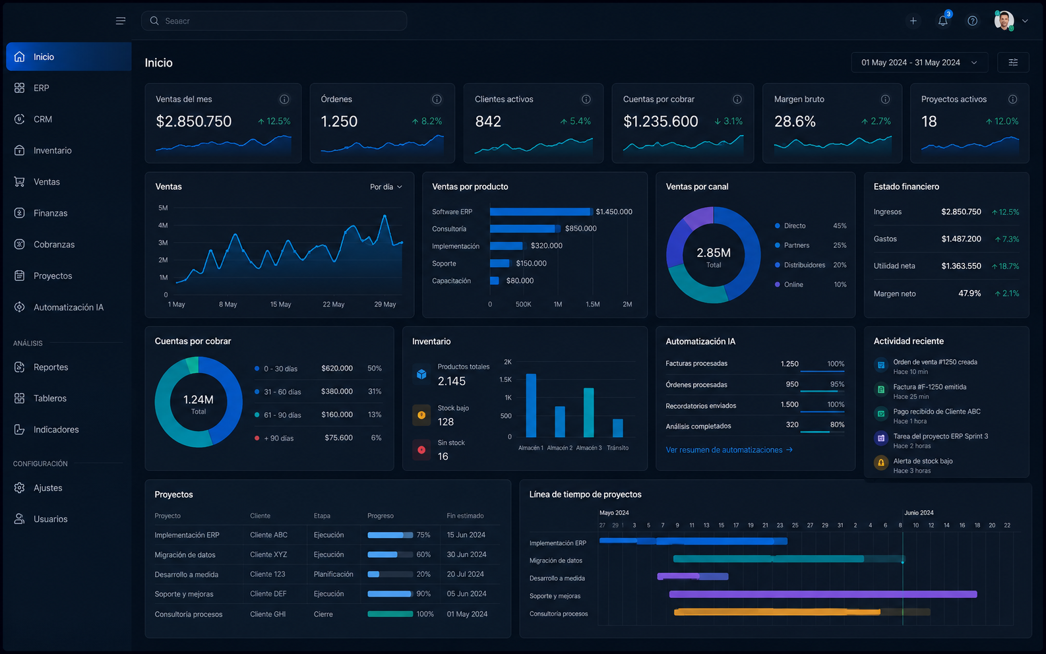Open 'Ver resumen de automatizaciones' link
Screen dimensions: 1046x654
coord(729,450)
